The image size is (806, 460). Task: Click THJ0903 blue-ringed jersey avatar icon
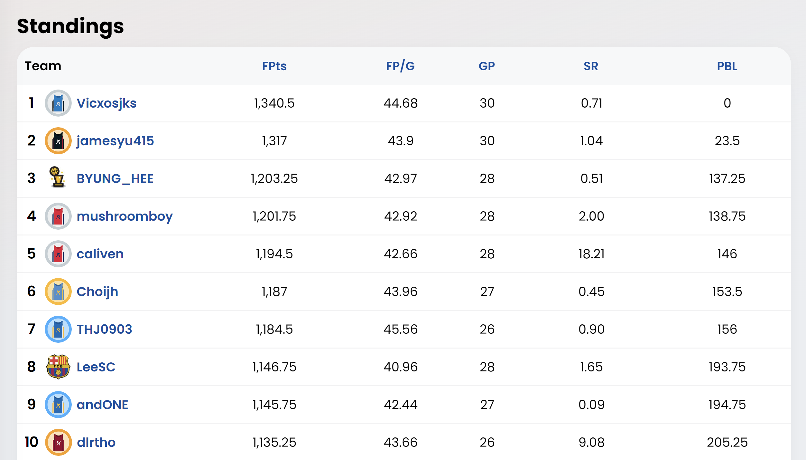pos(58,329)
